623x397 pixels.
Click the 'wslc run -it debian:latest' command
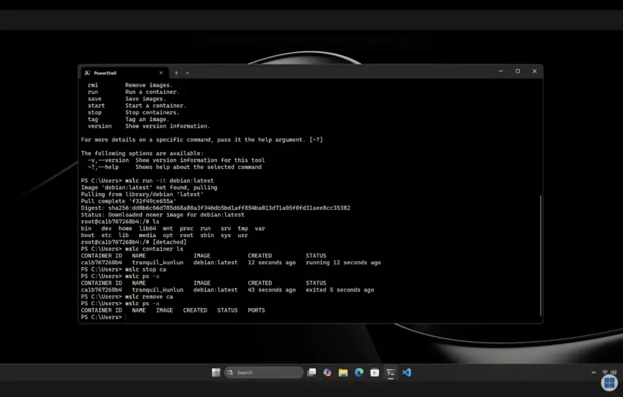[169, 181]
